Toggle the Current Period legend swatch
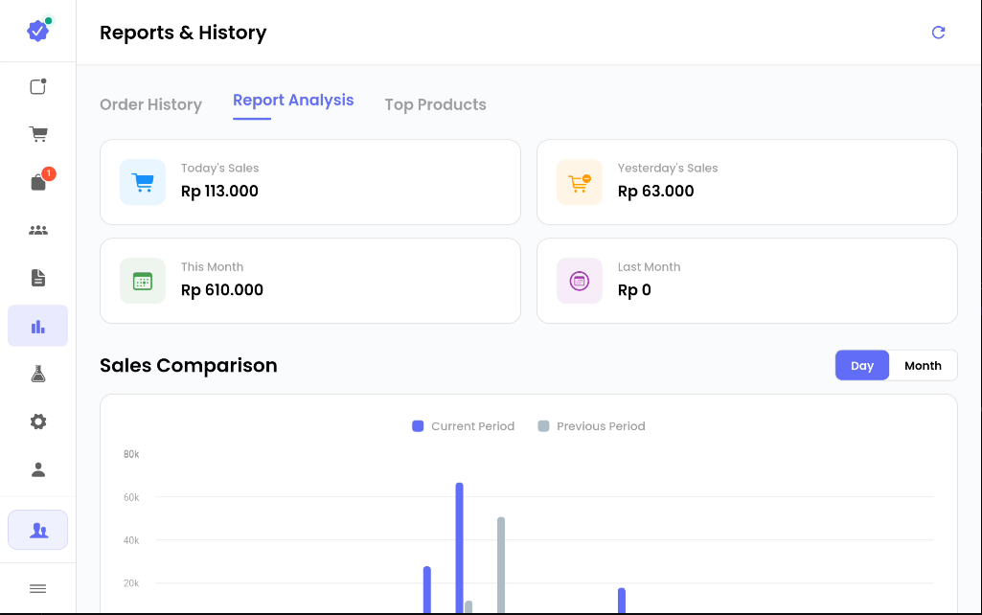Image resolution: width=982 pixels, height=615 pixels. pos(418,426)
